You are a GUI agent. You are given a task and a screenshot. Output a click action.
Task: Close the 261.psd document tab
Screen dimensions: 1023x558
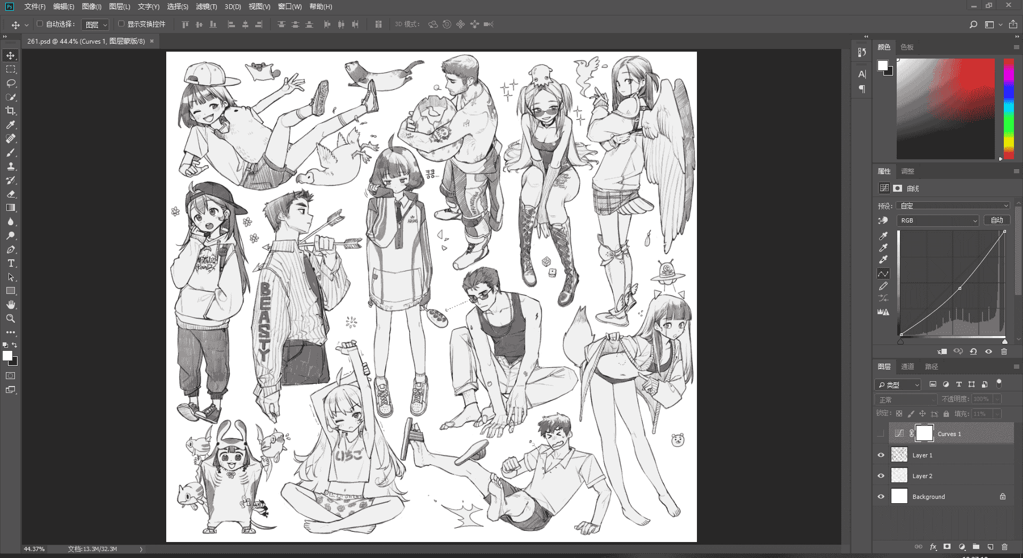pyautogui.click(x=152, y=41)
